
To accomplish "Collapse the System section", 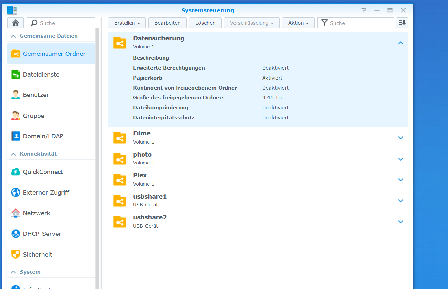I will [x=13, y=272].
